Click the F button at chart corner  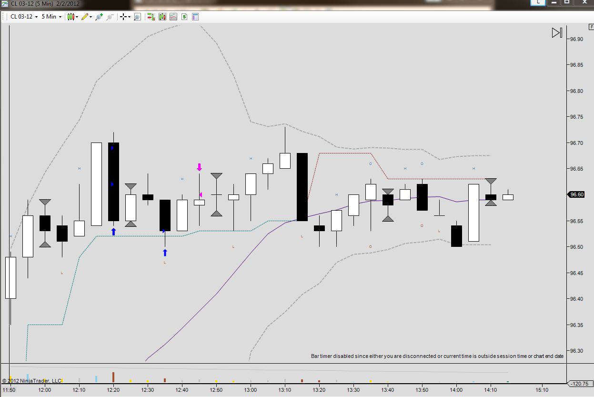(x=592, y=27)
